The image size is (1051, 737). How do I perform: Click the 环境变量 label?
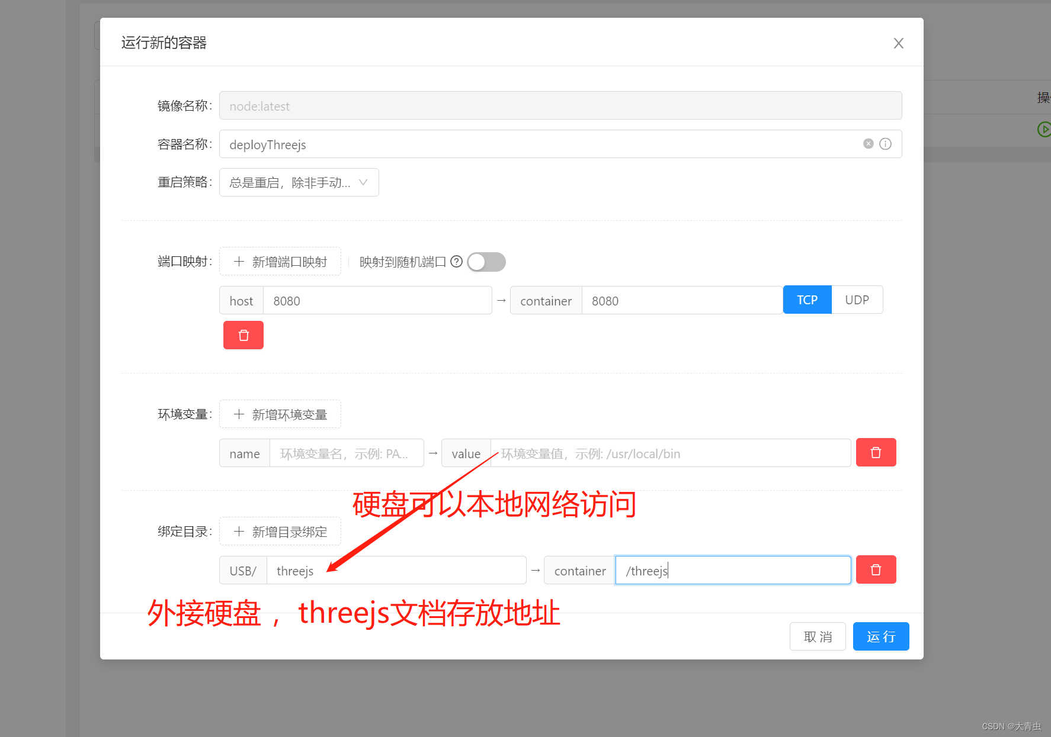[x=185, y=414]
